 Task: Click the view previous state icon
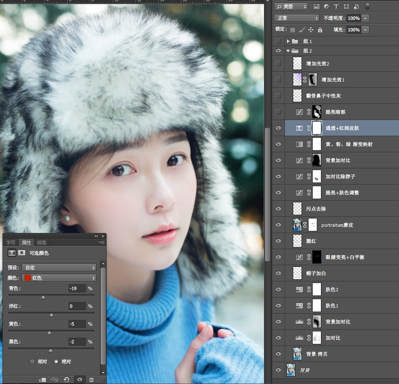pos(55,380)
